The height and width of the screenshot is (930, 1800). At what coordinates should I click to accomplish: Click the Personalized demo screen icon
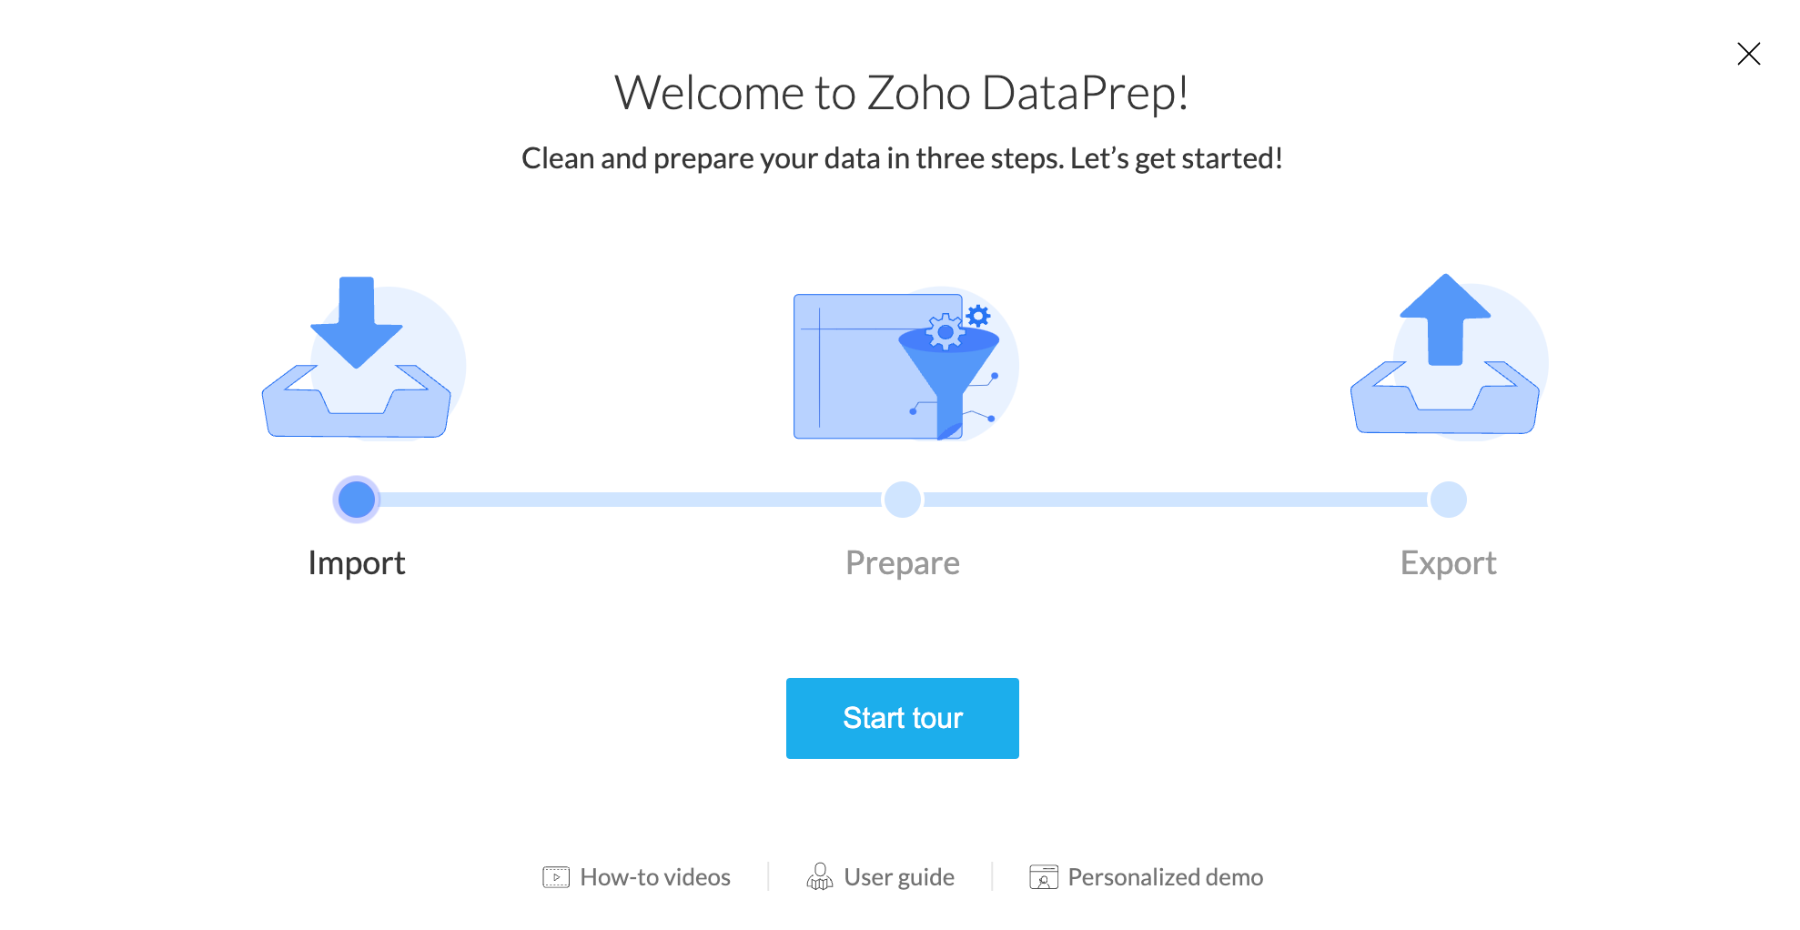pos(1043,877)
